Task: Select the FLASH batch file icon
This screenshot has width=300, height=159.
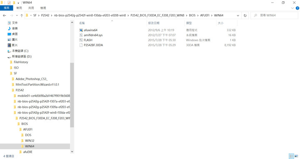Action: click(81, 40)
